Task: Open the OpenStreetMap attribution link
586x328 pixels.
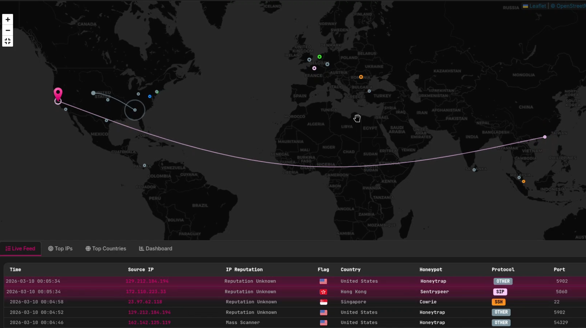Action: (x=570, y=6)
